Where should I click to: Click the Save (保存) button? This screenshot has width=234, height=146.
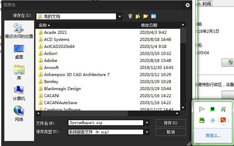pyautogui.click(x=171, y=123)
